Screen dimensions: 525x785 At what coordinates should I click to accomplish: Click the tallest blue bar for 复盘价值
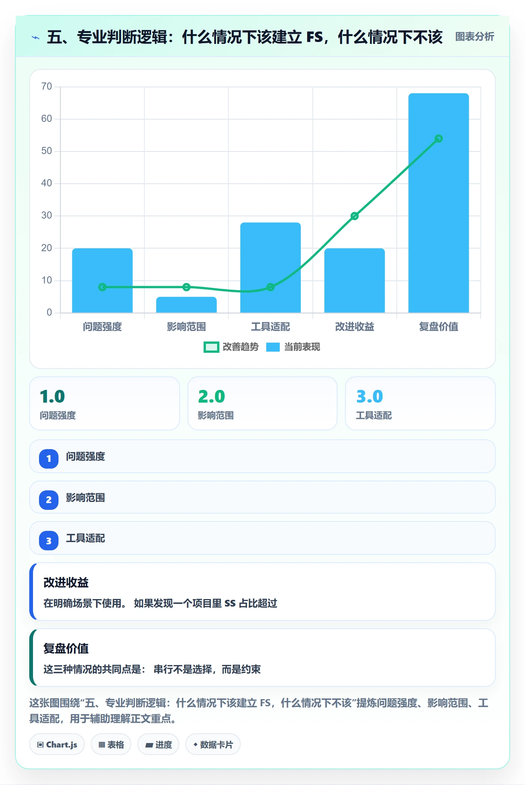point(439,203)
